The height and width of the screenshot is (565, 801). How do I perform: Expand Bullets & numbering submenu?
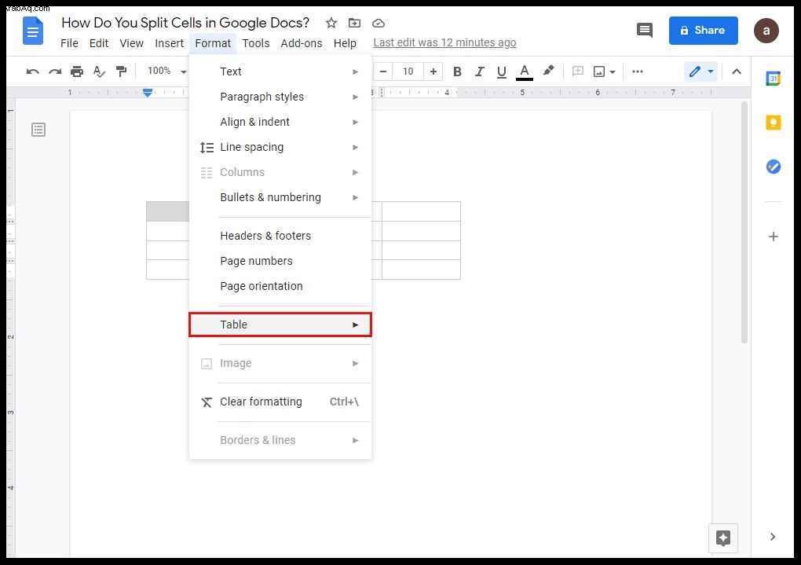(x=280, y=197)
